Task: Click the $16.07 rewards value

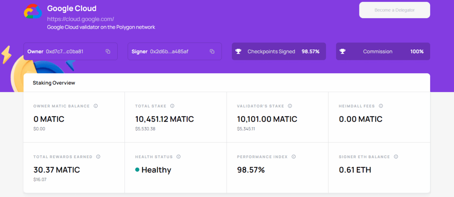Action: tap(40, 180)
